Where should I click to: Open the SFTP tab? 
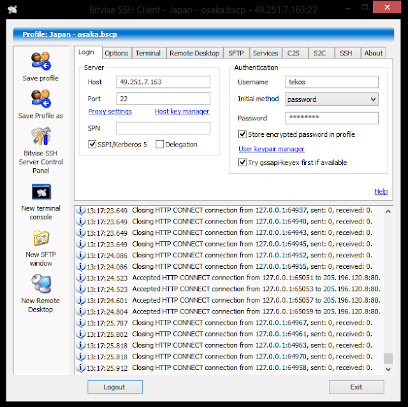pos(236,53)
